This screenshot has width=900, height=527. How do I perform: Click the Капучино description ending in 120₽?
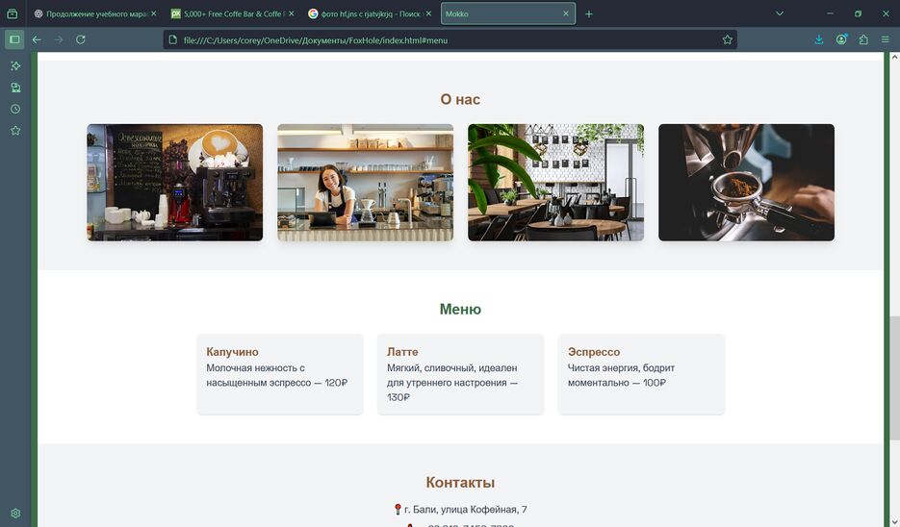(x=277, y=375)
